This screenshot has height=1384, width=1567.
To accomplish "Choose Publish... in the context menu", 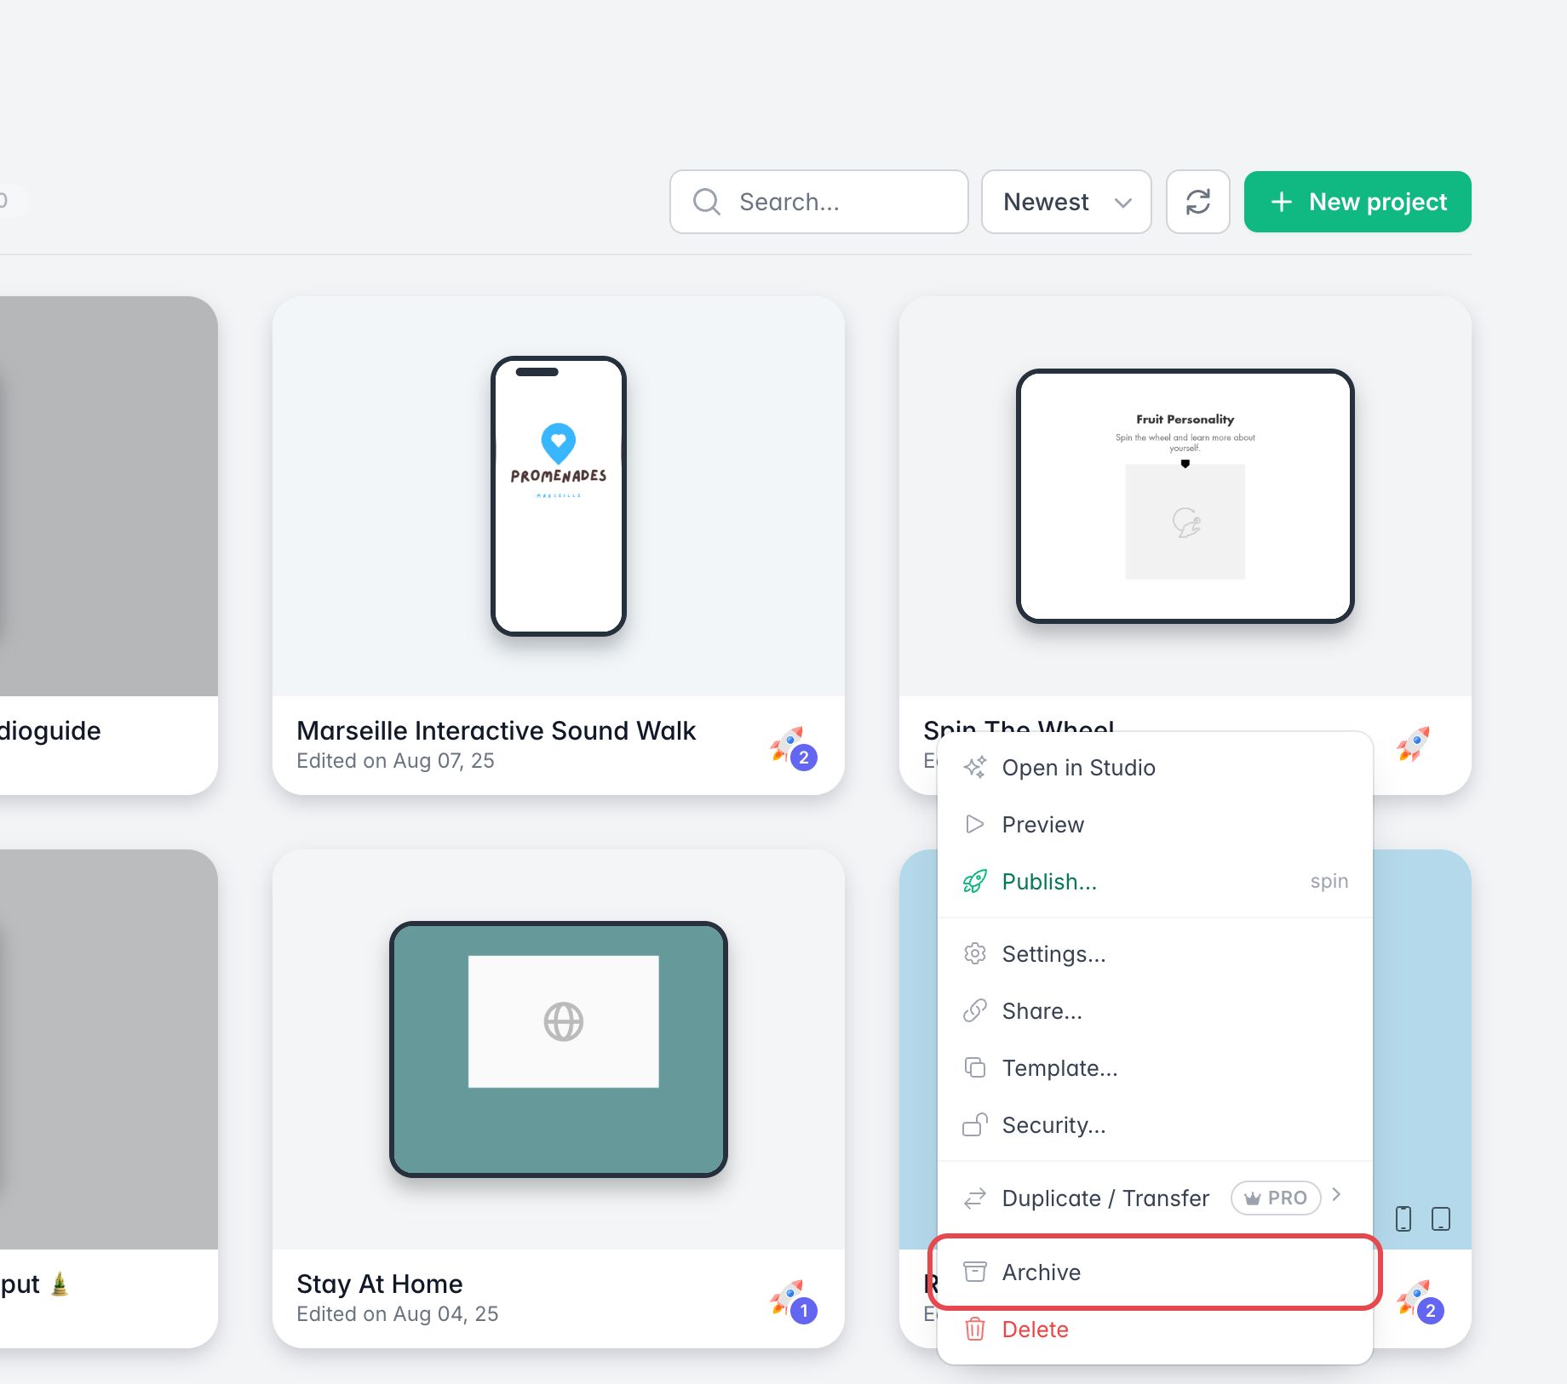I will click(x=1155, y=881).
